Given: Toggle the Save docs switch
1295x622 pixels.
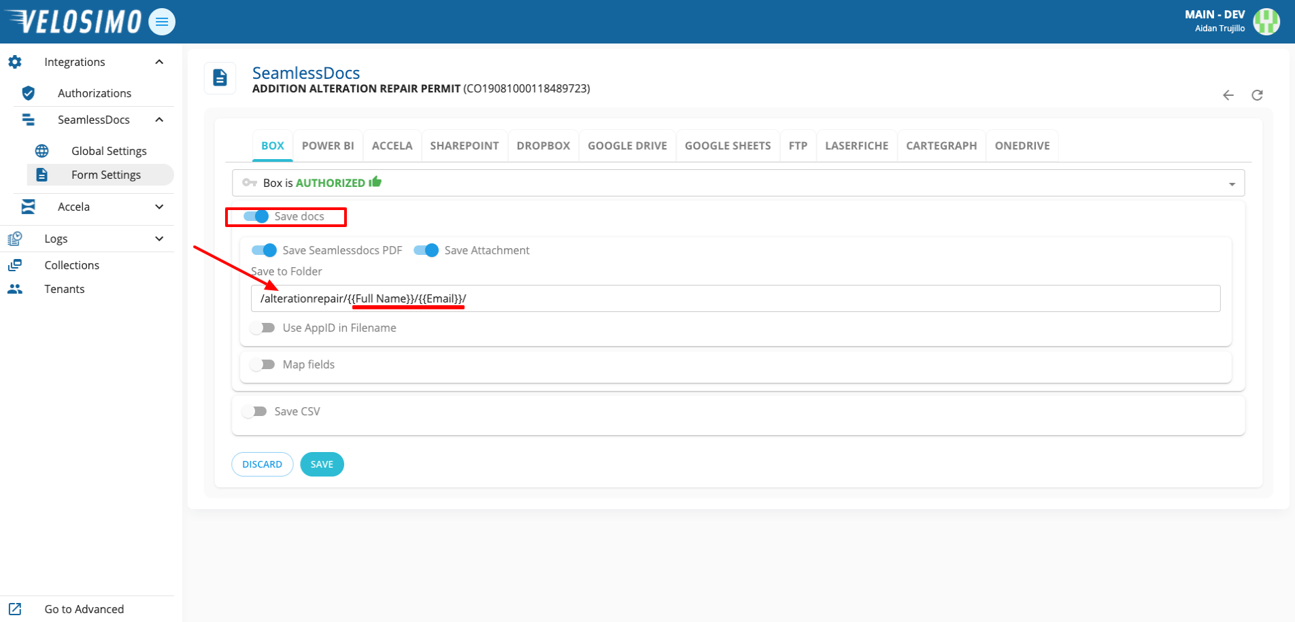Looking at the screenshot, I should (x=256, y=216).
